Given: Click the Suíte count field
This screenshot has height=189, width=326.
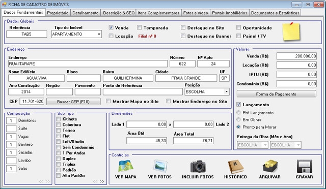Looking at the screenshot, I should (11, 129).
